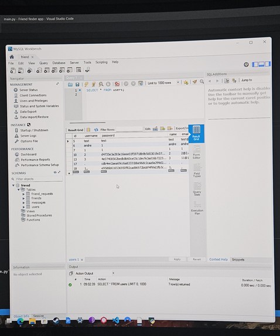Toggle auto-commit mode icon
Image resolution: width=280 pixels, height=336 pixels.
pyautogui.click(x=141, y=83)
